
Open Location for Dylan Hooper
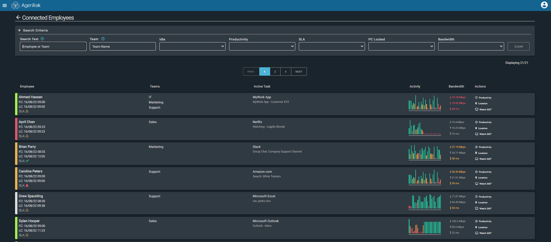481,227
